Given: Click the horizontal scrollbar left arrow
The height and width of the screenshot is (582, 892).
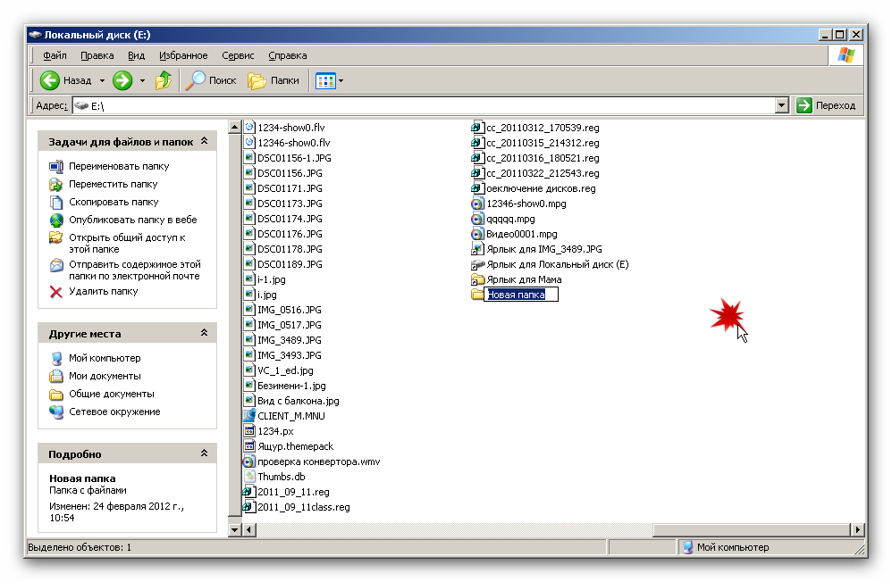Looking at the screenshot, I should coord(248,529).
